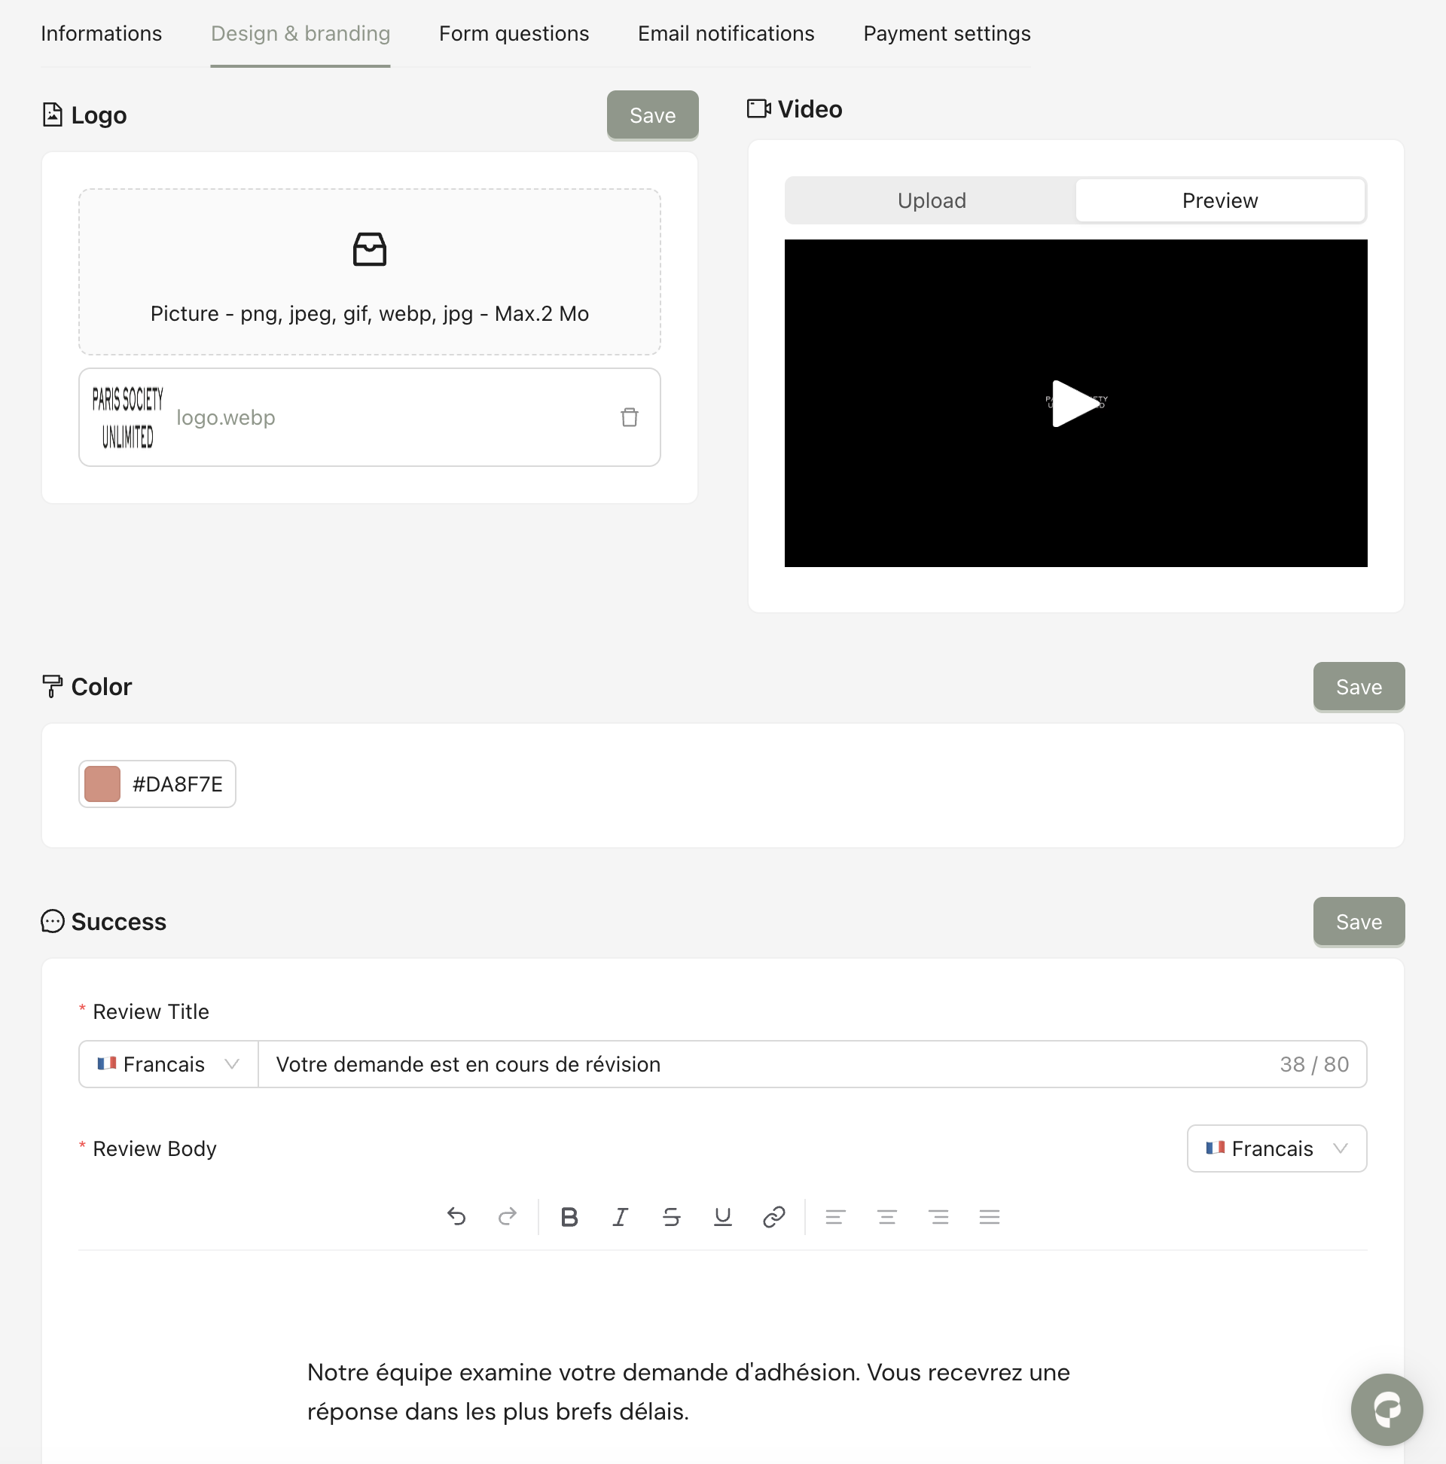1446x1464 pixels.
Task: Switch video panel to Preview mode
Action: [1219, 201]
